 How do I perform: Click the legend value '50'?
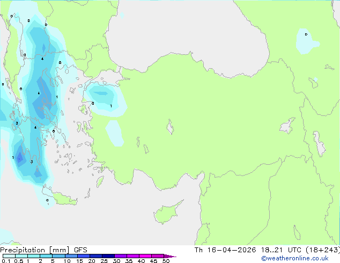pyautogui.click(x=166, y=261)
